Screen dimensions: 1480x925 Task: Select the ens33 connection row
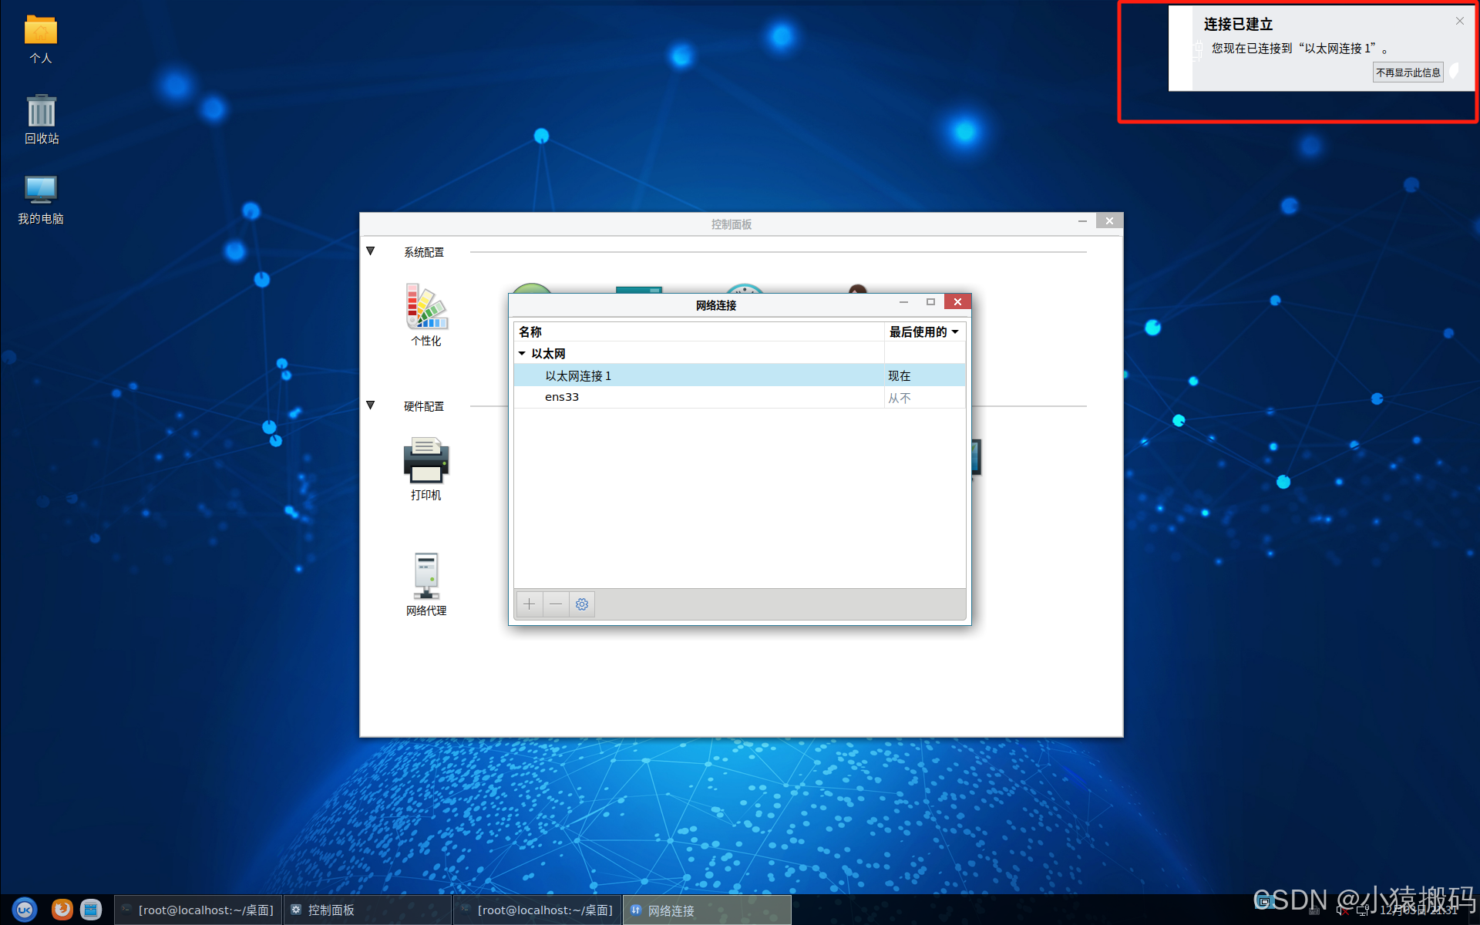point(562,398)
